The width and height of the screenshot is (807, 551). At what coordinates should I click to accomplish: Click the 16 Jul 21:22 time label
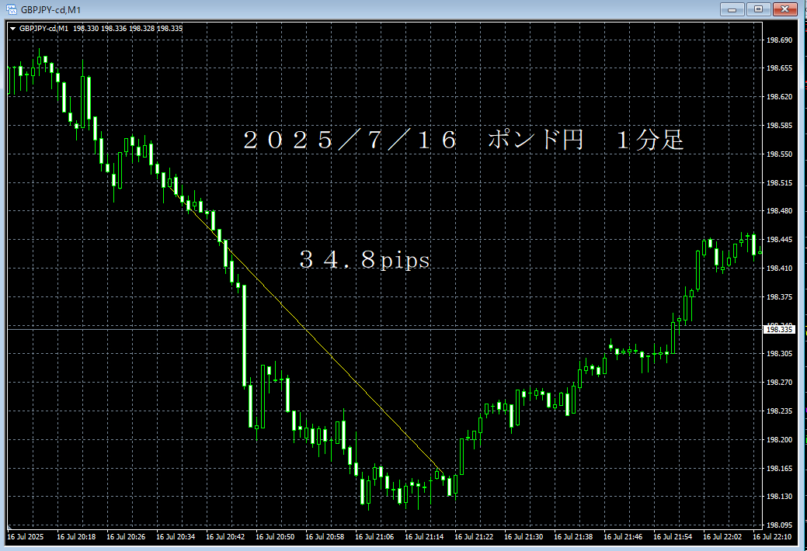pos(474,537)
